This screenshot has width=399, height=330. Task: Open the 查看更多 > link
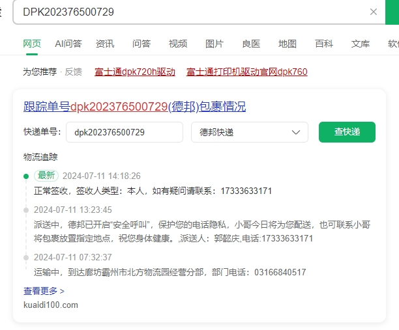(x=44, y=291)
